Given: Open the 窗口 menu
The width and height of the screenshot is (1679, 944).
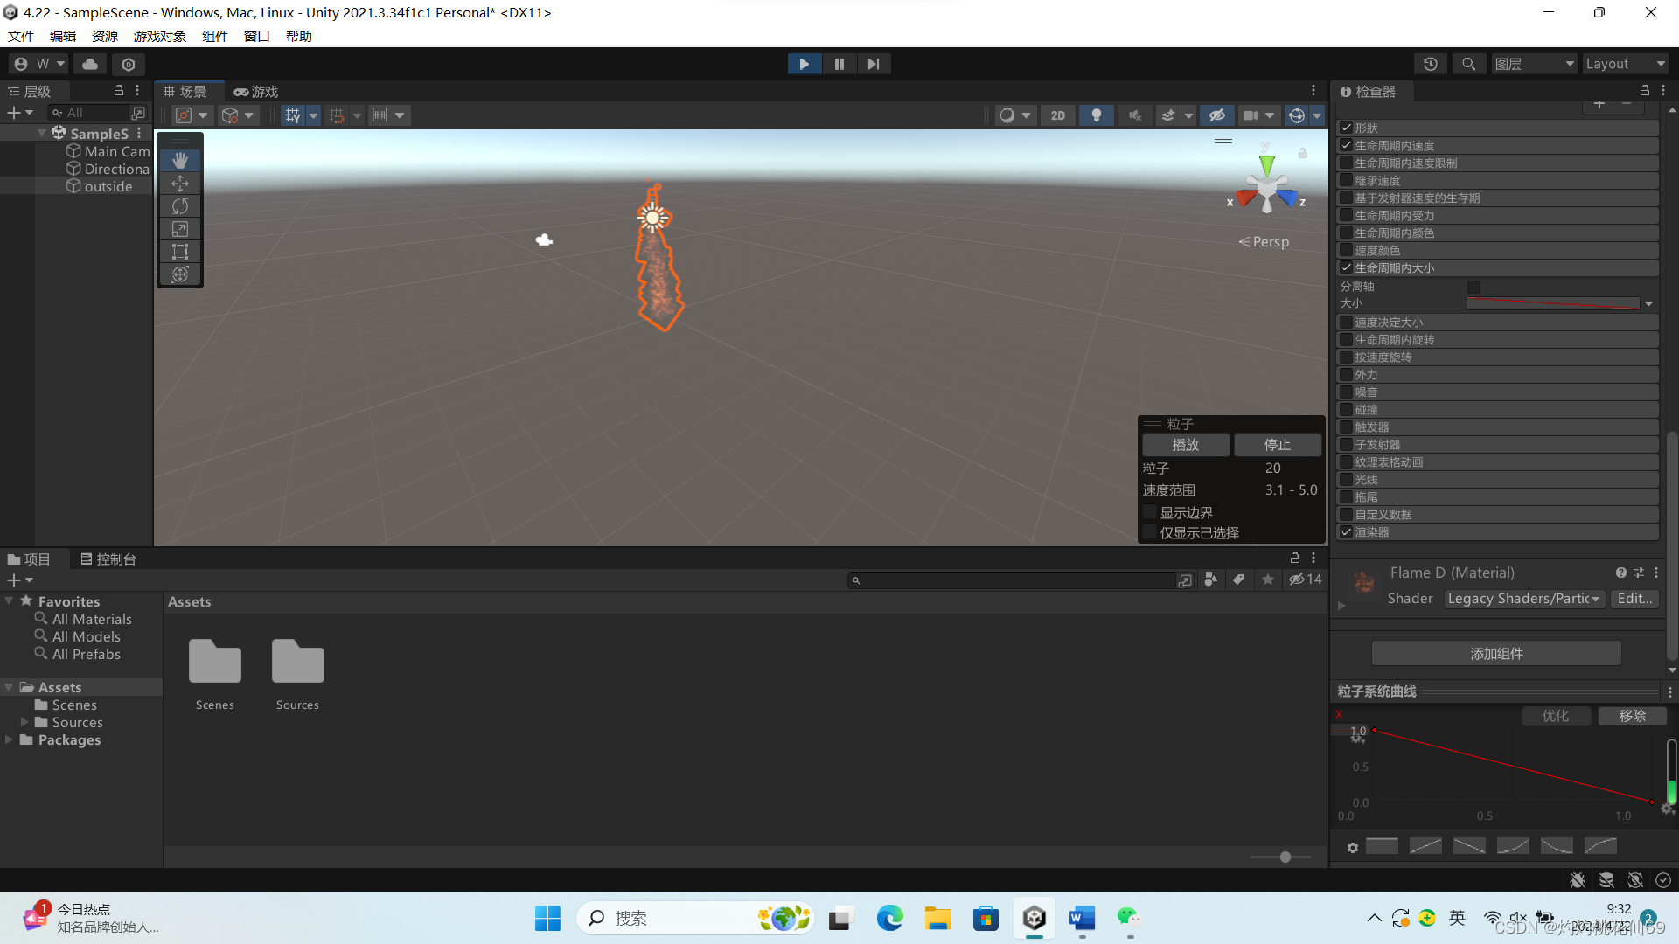Looking at the screenshot, I should pyautogui.click(x=255, y=36).
